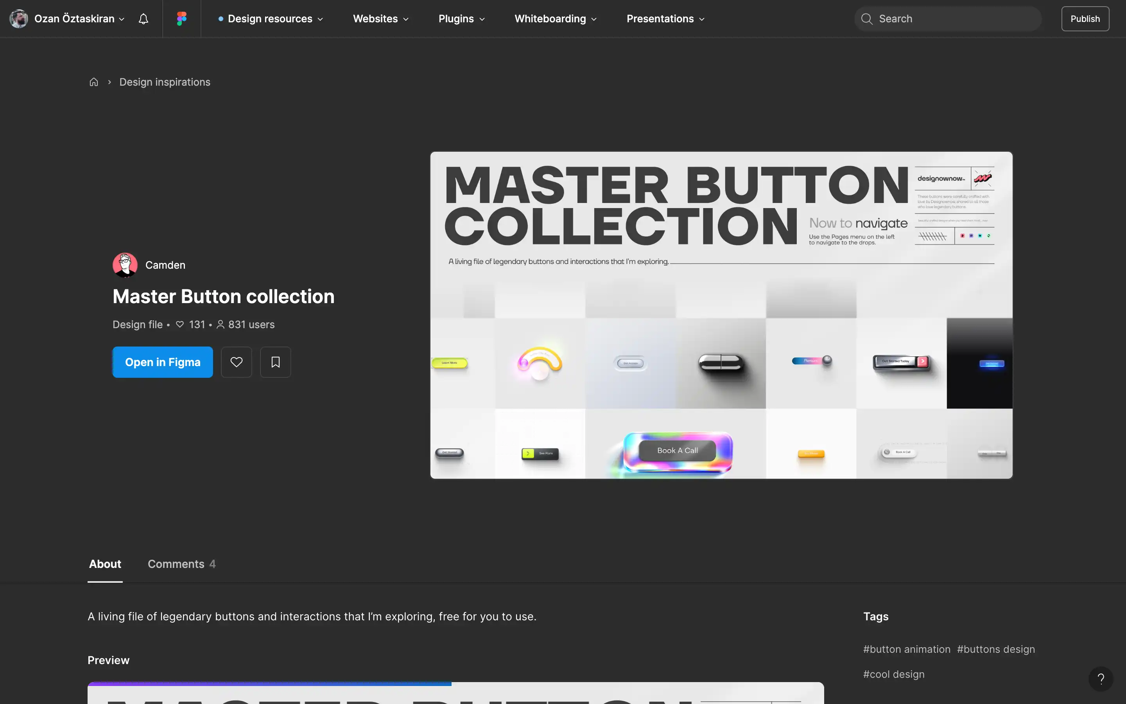Viewport: 1126px width, 704px height.
Task: Go to home via breadcrumb icon
Action: point(93,82)
